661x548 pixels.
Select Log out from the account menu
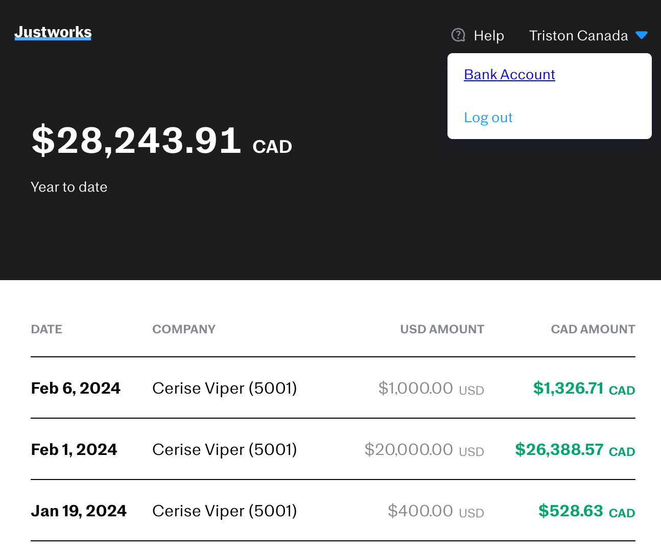[488, 118]
